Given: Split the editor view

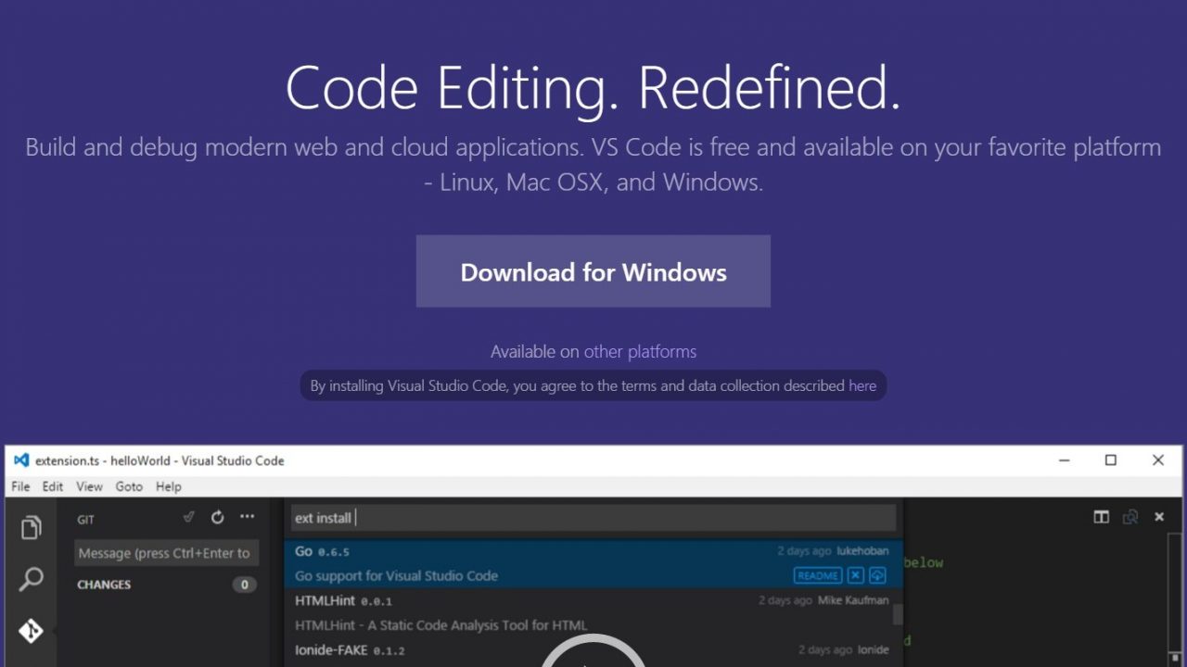Looking at the screenshot, I should 1101,517.
